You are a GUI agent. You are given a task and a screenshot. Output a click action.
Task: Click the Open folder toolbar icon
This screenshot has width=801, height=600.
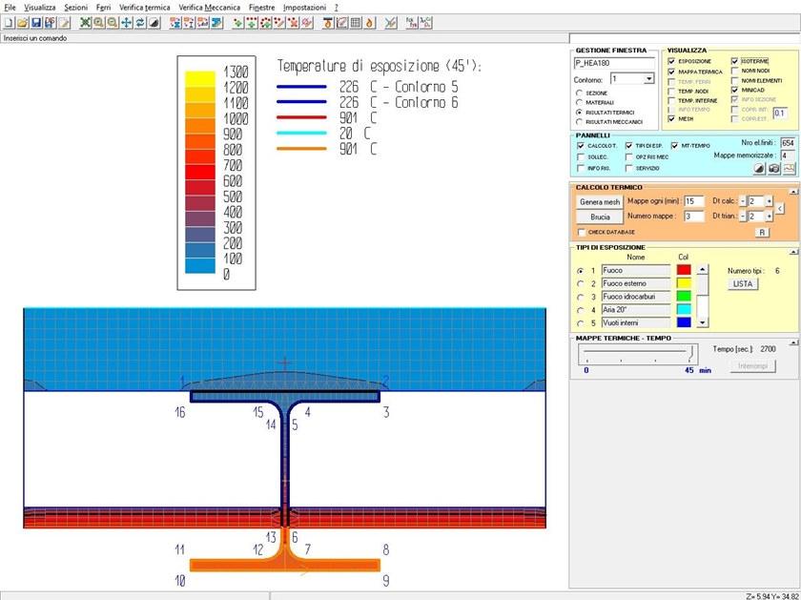pyautogui.click(x=23, y=22)
